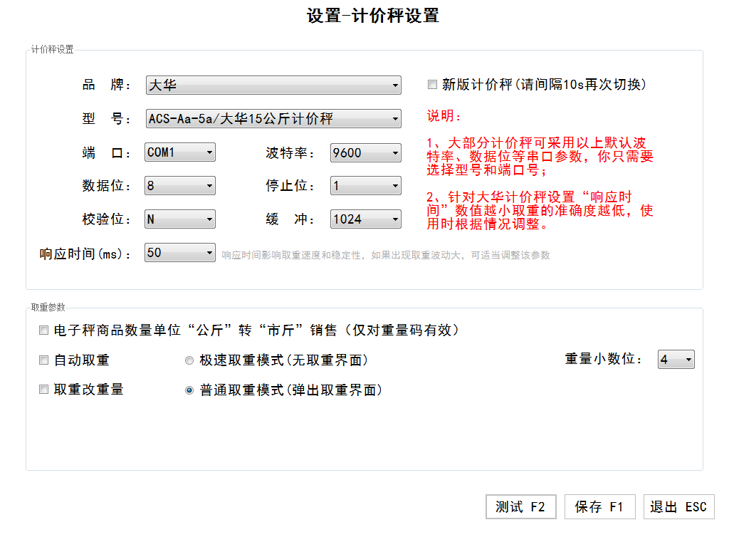The height and width of the screenshot is (547, 729).
Task: Open the 端口 dropdown showing COM1
Action: click(x=180, y=152)
